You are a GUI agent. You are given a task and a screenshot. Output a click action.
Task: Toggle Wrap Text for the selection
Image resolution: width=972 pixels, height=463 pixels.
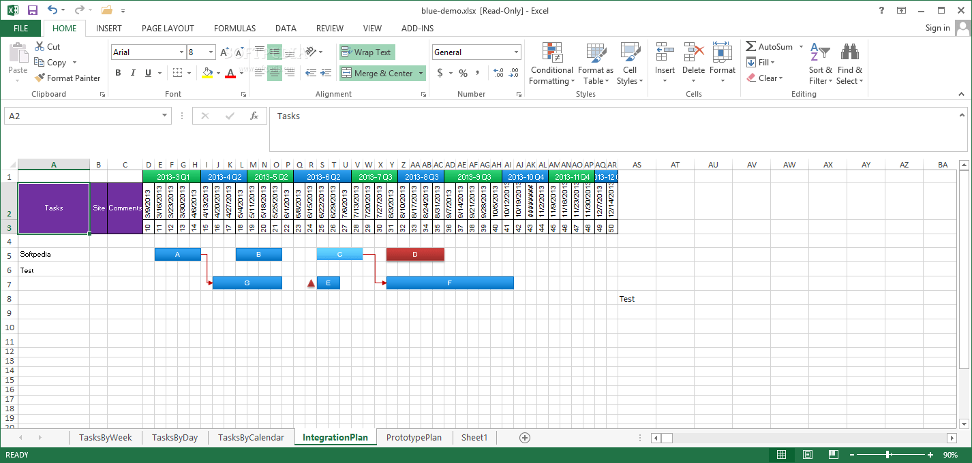tap(367, 52)
